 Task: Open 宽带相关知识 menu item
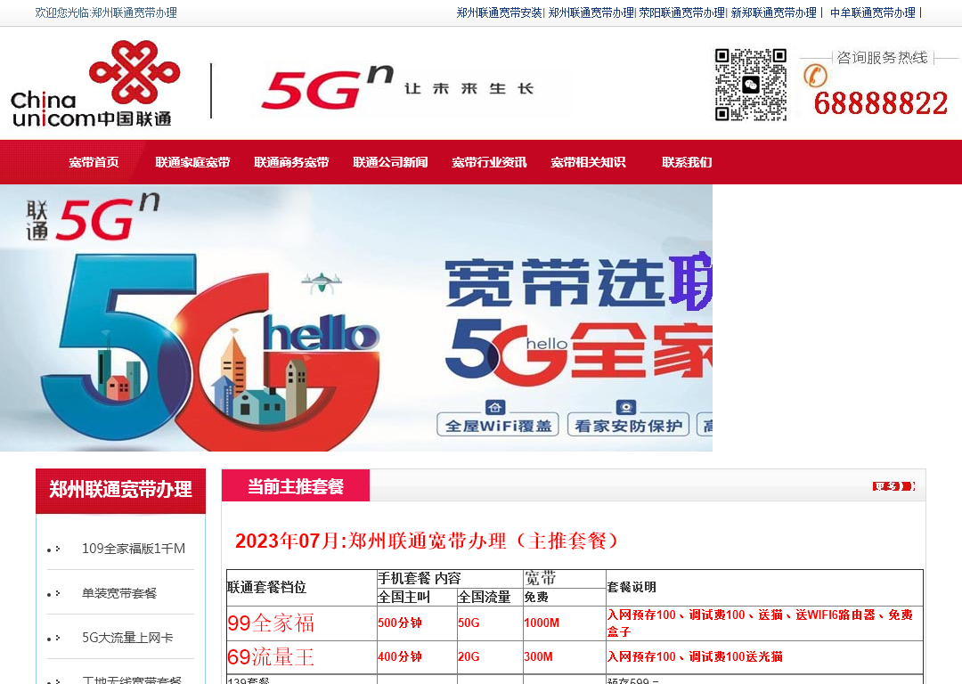click(588, 163)
